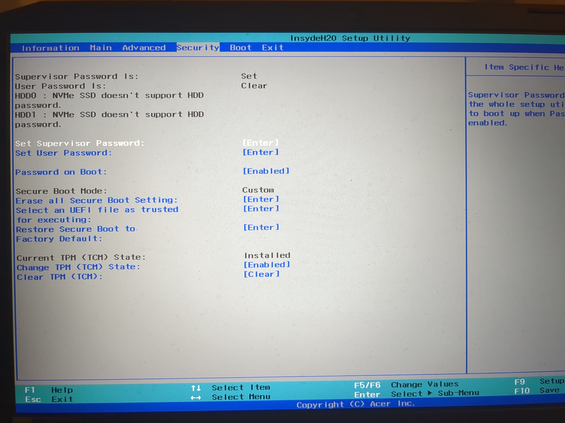Select Erase all Secure Boot Setting
This screenshot has height=423, width=565.
click(97, 200)
